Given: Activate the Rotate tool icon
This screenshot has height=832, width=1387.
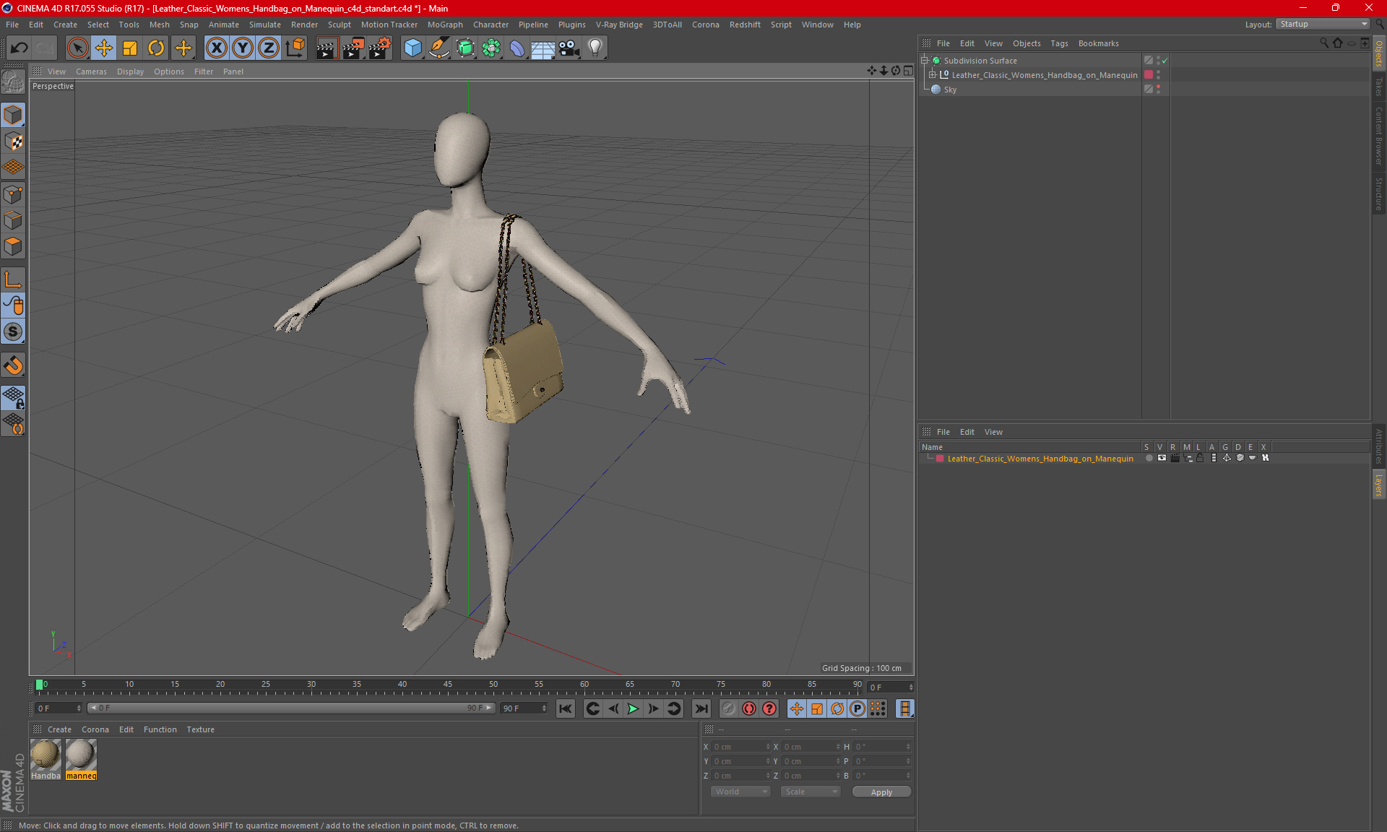Looking at the screenshot, I should tap(156, 48).
